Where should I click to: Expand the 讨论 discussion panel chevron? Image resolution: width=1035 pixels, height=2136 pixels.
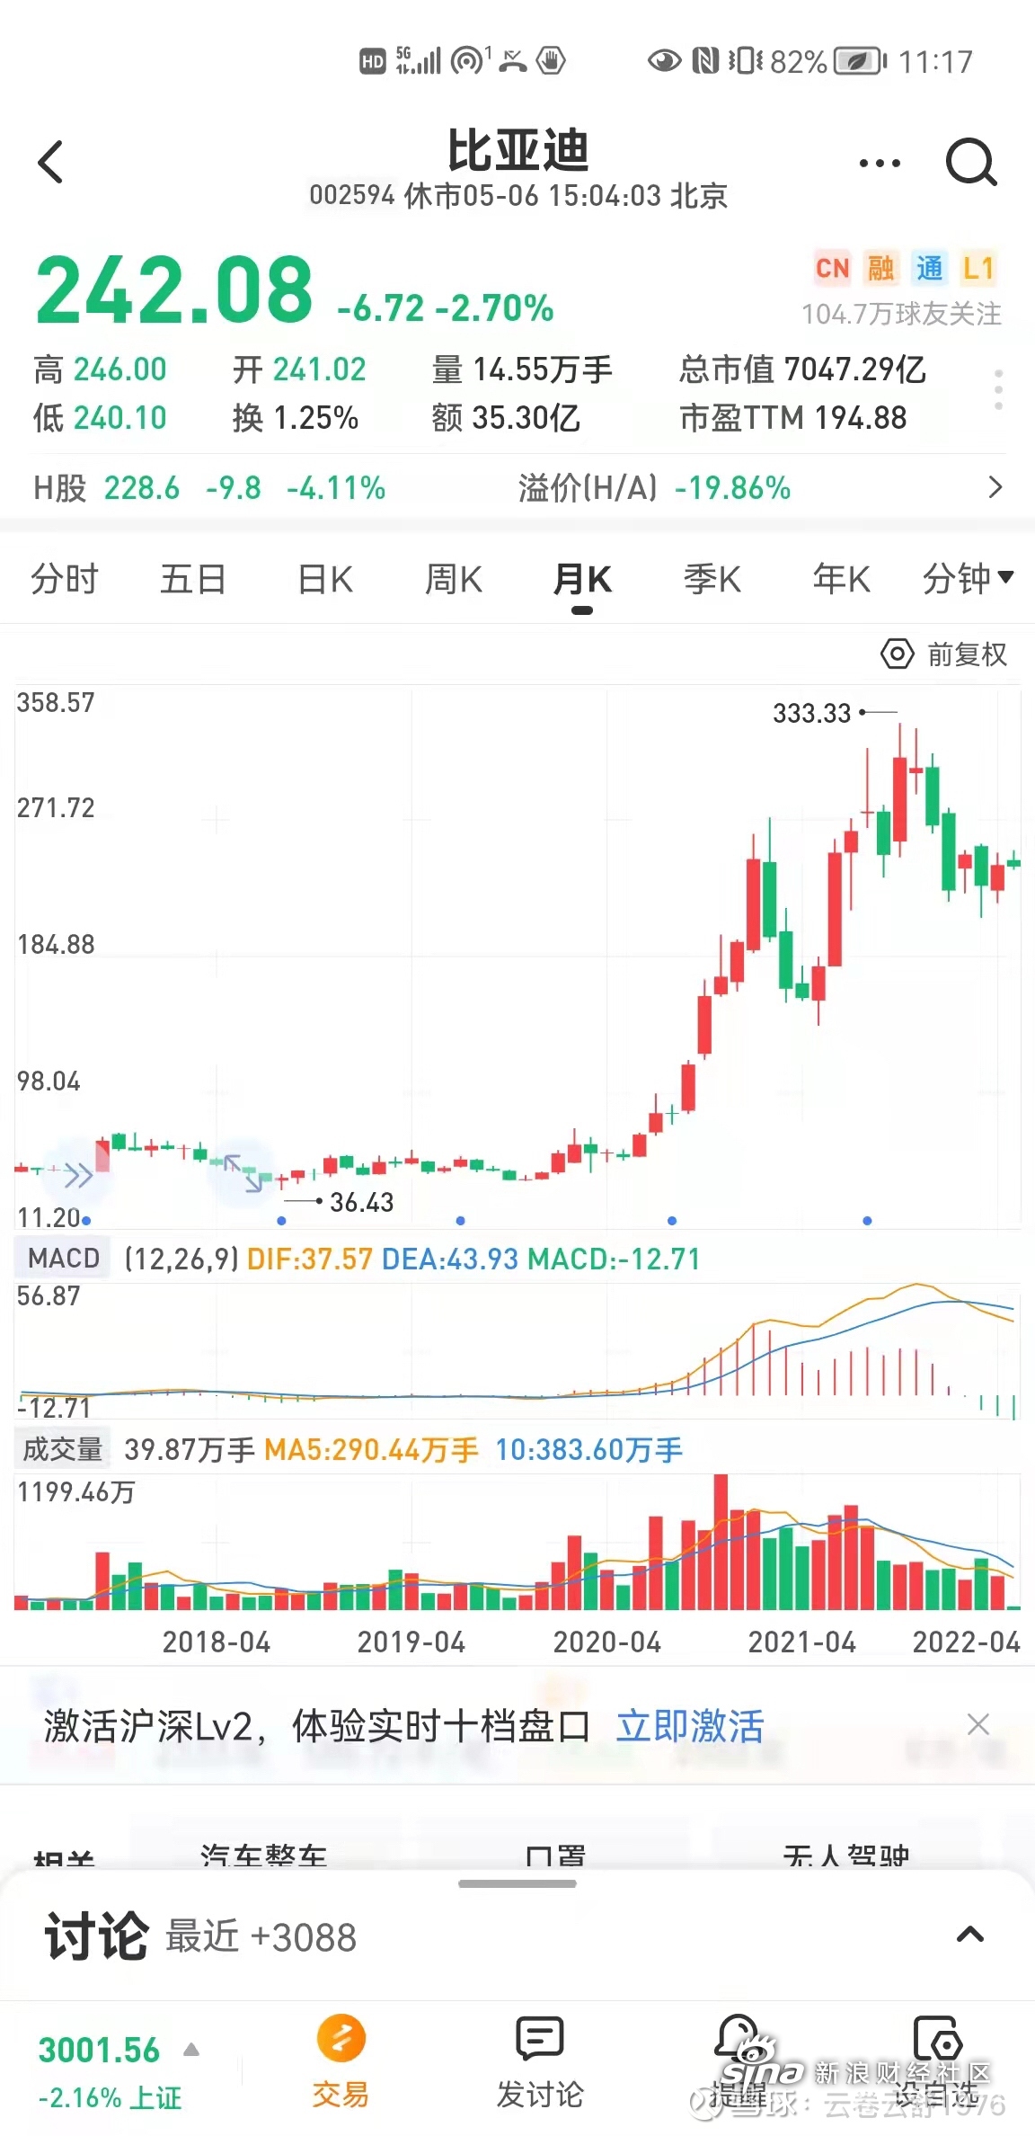pos(970,1935)
